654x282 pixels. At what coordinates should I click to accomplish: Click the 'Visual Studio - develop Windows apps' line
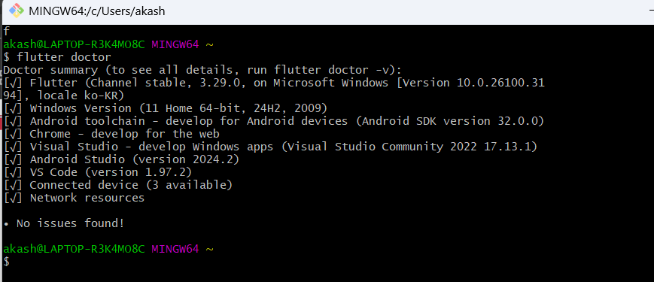(x=270, y=147)
